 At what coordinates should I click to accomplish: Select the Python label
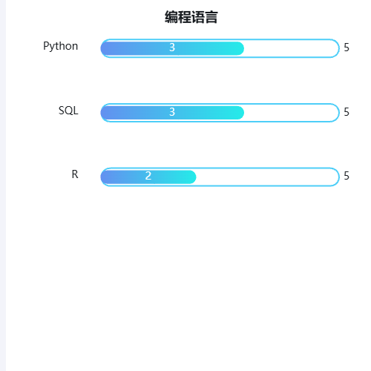click(61, 46)
